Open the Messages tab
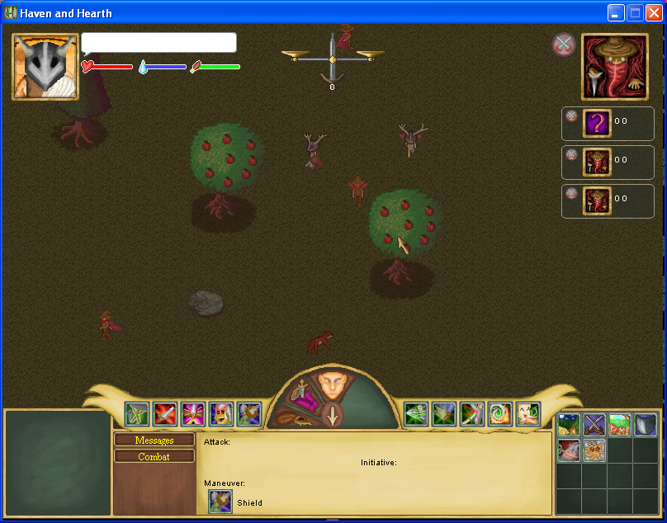The height and width of the screenshot is (523, 667). [x=154, y=440]
